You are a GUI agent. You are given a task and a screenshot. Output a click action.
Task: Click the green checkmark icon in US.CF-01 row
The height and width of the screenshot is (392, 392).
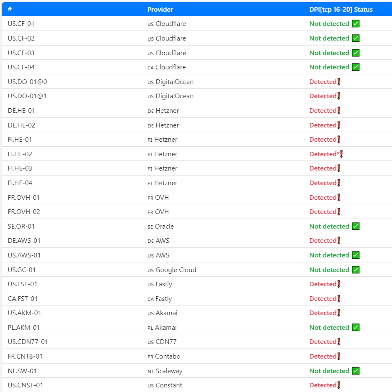coord(356,24)
